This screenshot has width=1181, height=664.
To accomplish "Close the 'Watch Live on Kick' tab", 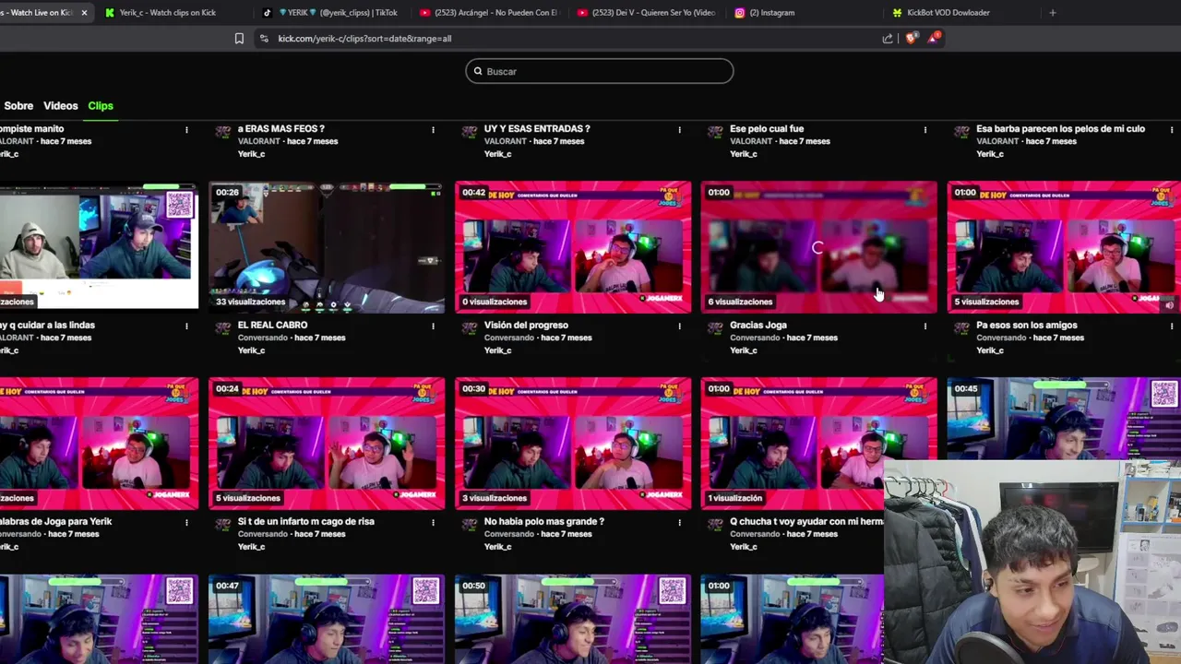I will click(84, 13).
